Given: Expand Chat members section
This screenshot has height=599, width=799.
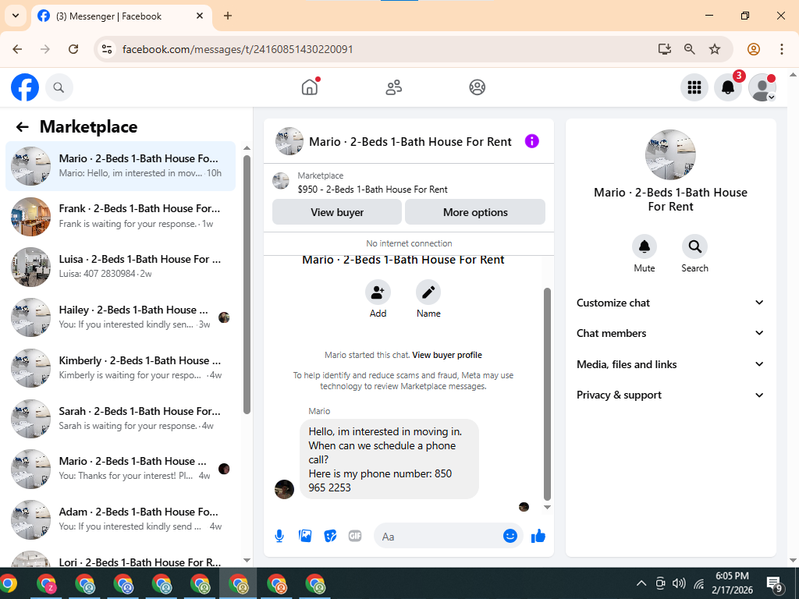Looking at the screenshot, I should tap(670, 333).
